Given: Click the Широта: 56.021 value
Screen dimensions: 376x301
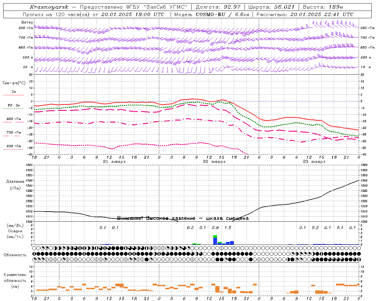Looking at the screenshot, I should (x=271, y=7).
